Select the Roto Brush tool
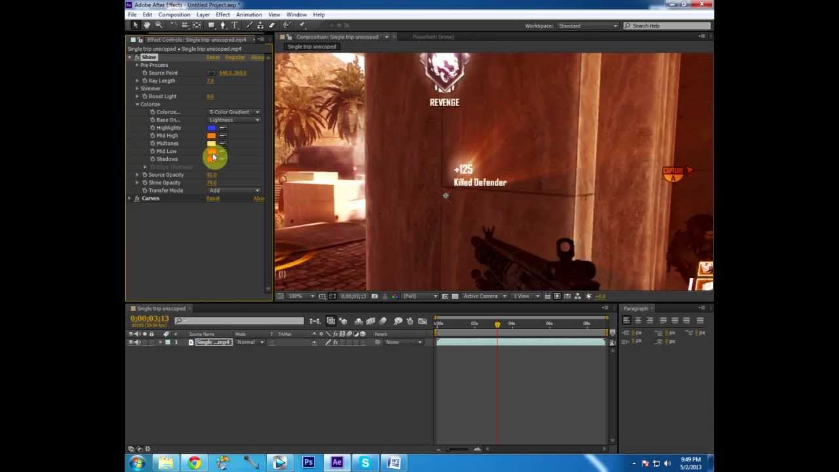 coord(286,25)
